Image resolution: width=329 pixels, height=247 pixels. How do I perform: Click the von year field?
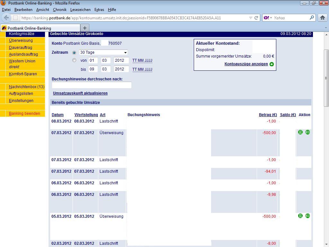point(121,60)
